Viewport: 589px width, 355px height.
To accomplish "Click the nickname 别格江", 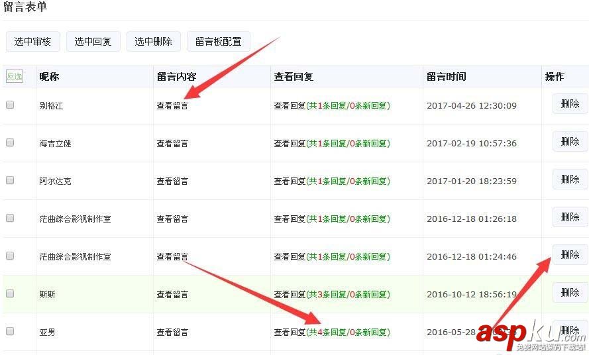I will tap(51, 106).
